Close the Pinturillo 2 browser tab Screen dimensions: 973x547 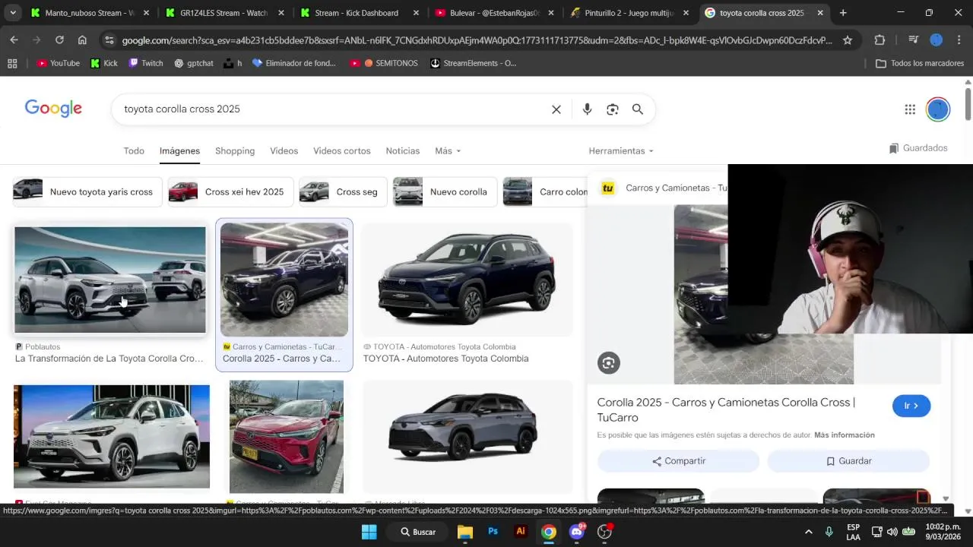point(686,13)
